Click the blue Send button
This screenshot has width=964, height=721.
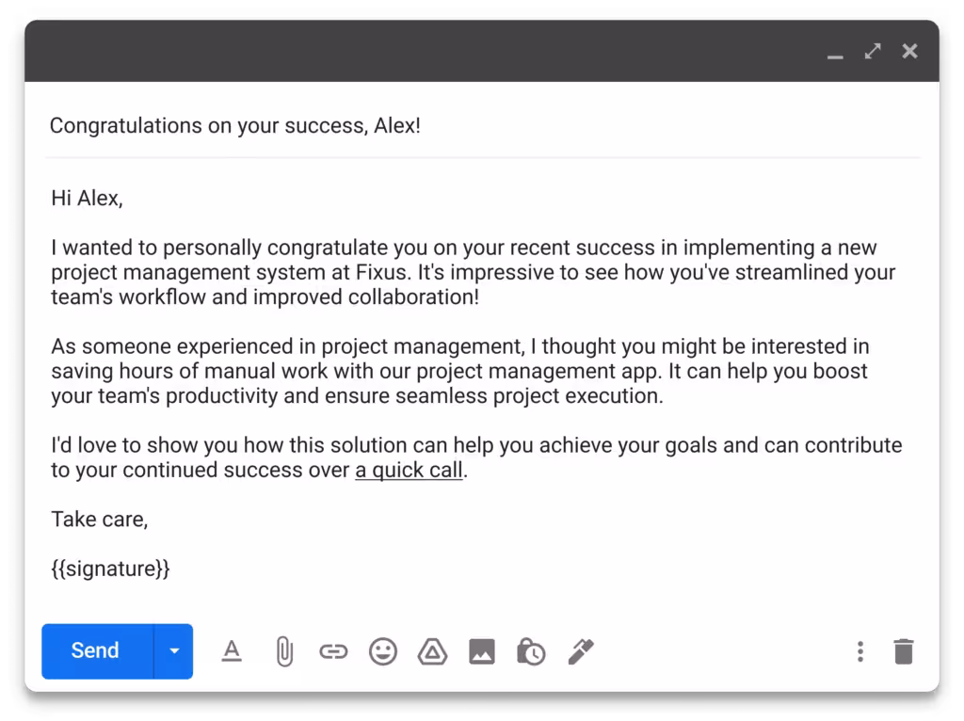click(x=96, y=650)
